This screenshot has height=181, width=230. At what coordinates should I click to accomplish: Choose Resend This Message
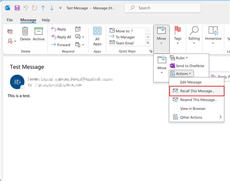coord(197,100)
